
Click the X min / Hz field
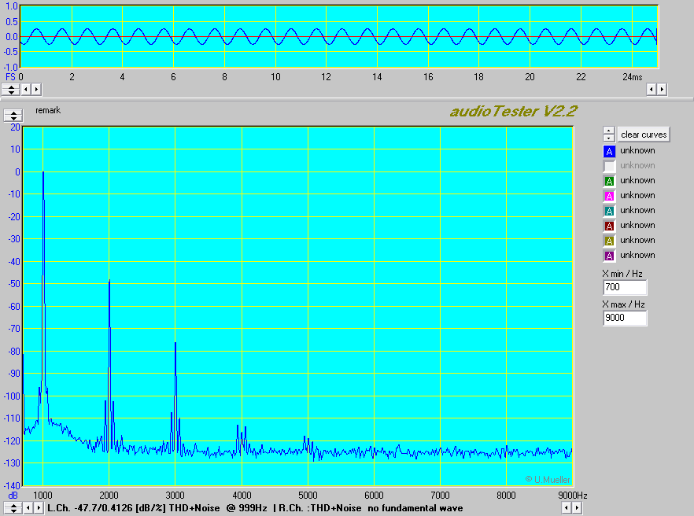click(625, 288)
